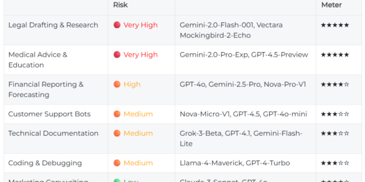The image size is (365, 182).
Task: Click the orange dot for Coding & Debugging
Action: 117,163
